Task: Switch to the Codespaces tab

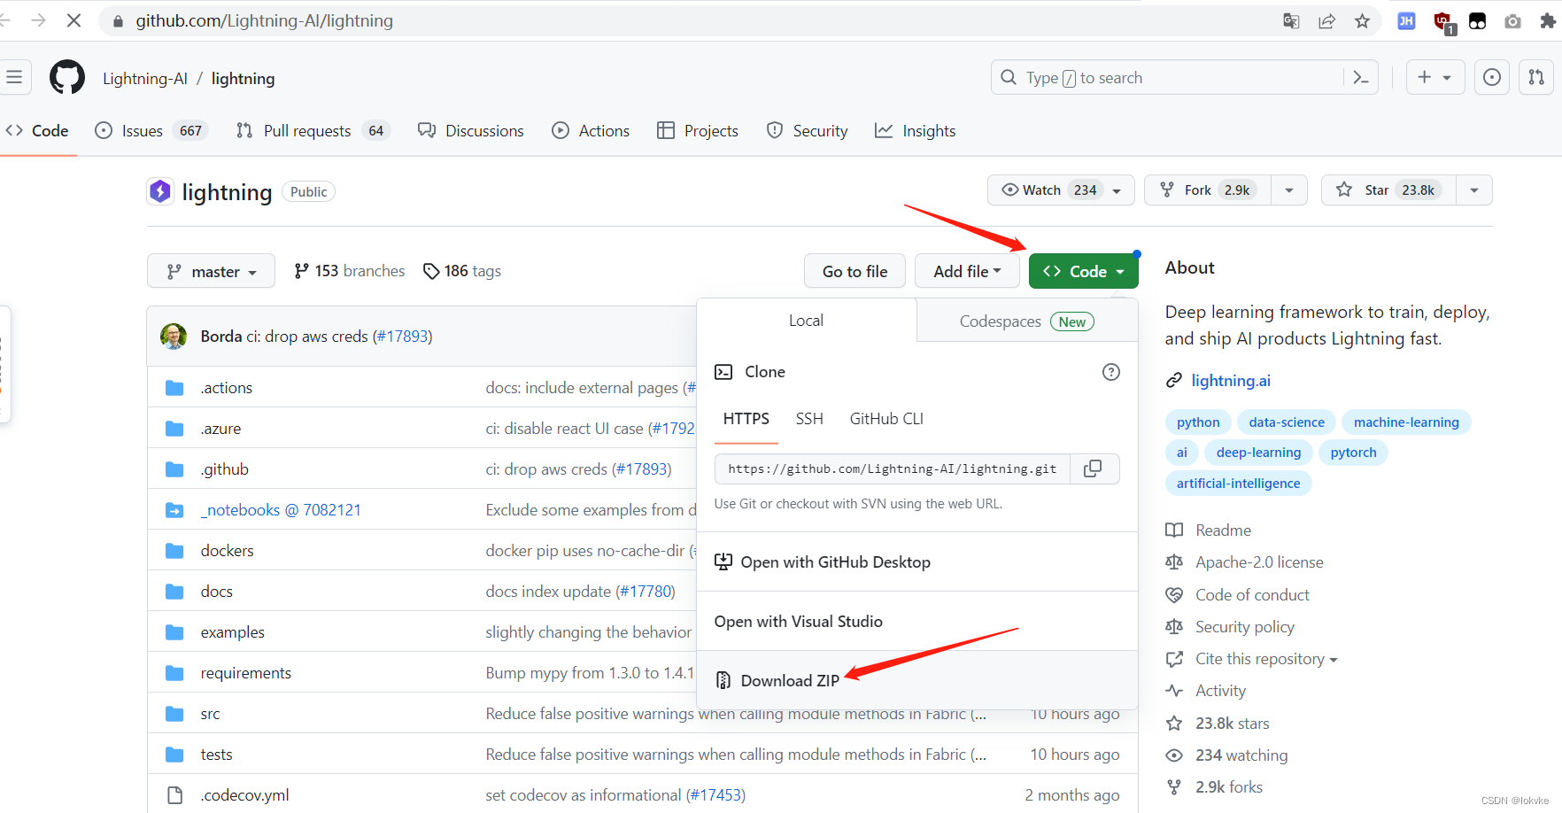Action: coord(1027,321)
